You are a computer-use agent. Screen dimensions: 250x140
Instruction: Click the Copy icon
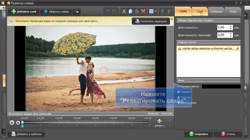(130, 11)
